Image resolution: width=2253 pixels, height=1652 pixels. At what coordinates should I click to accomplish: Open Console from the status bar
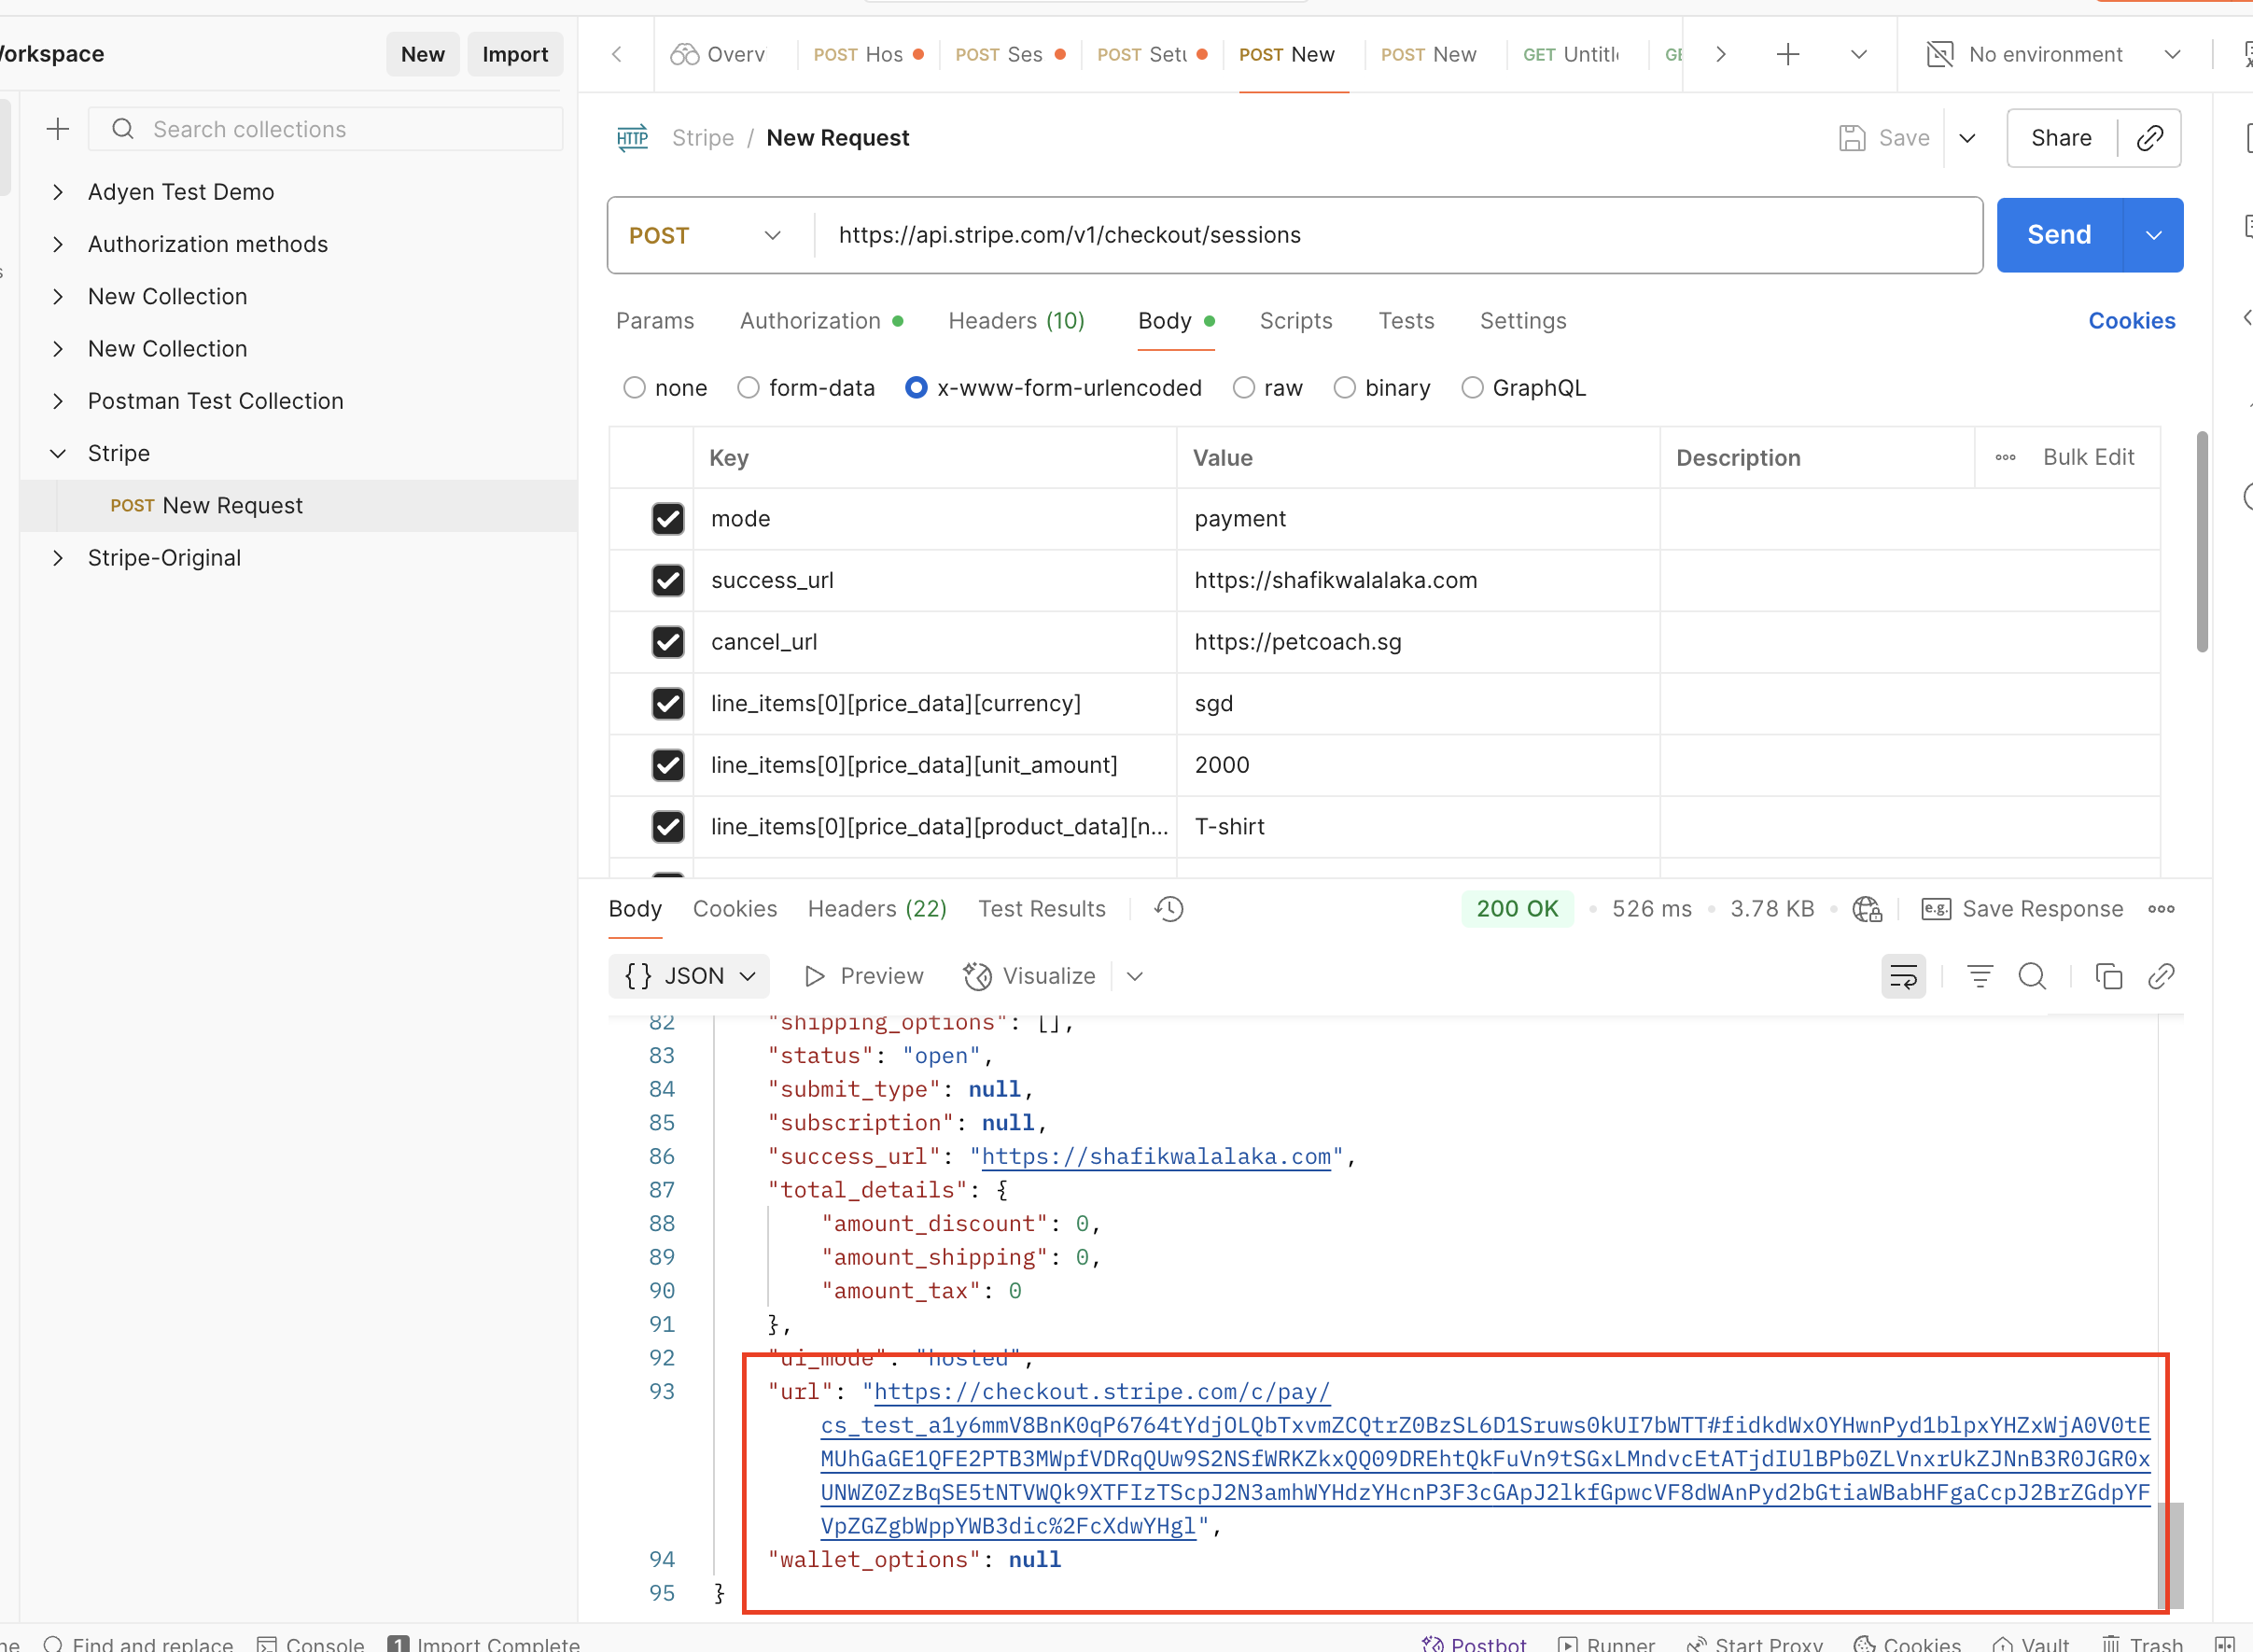tap(311, 1644)
